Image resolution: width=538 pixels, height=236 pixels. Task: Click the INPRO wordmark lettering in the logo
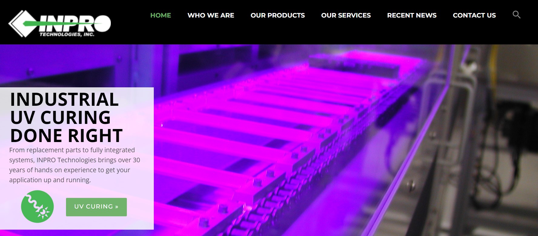[x=75, y=24]
